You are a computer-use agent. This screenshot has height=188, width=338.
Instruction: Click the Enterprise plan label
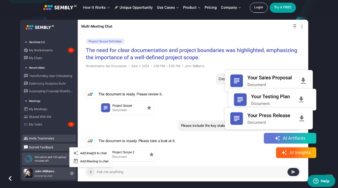click(43, 176)
